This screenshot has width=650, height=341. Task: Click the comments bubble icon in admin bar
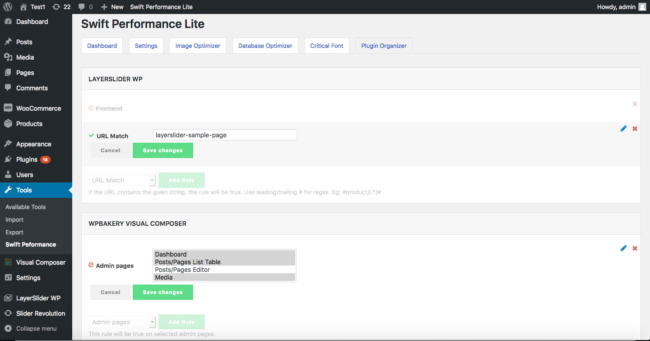(82, 7)
